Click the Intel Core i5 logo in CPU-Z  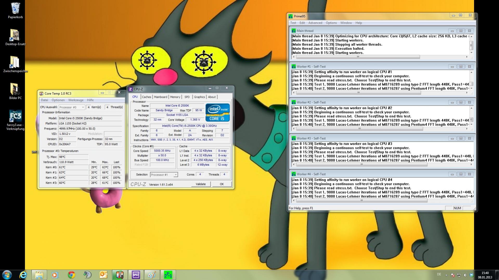pyautogui.click(x=217, y=112)
